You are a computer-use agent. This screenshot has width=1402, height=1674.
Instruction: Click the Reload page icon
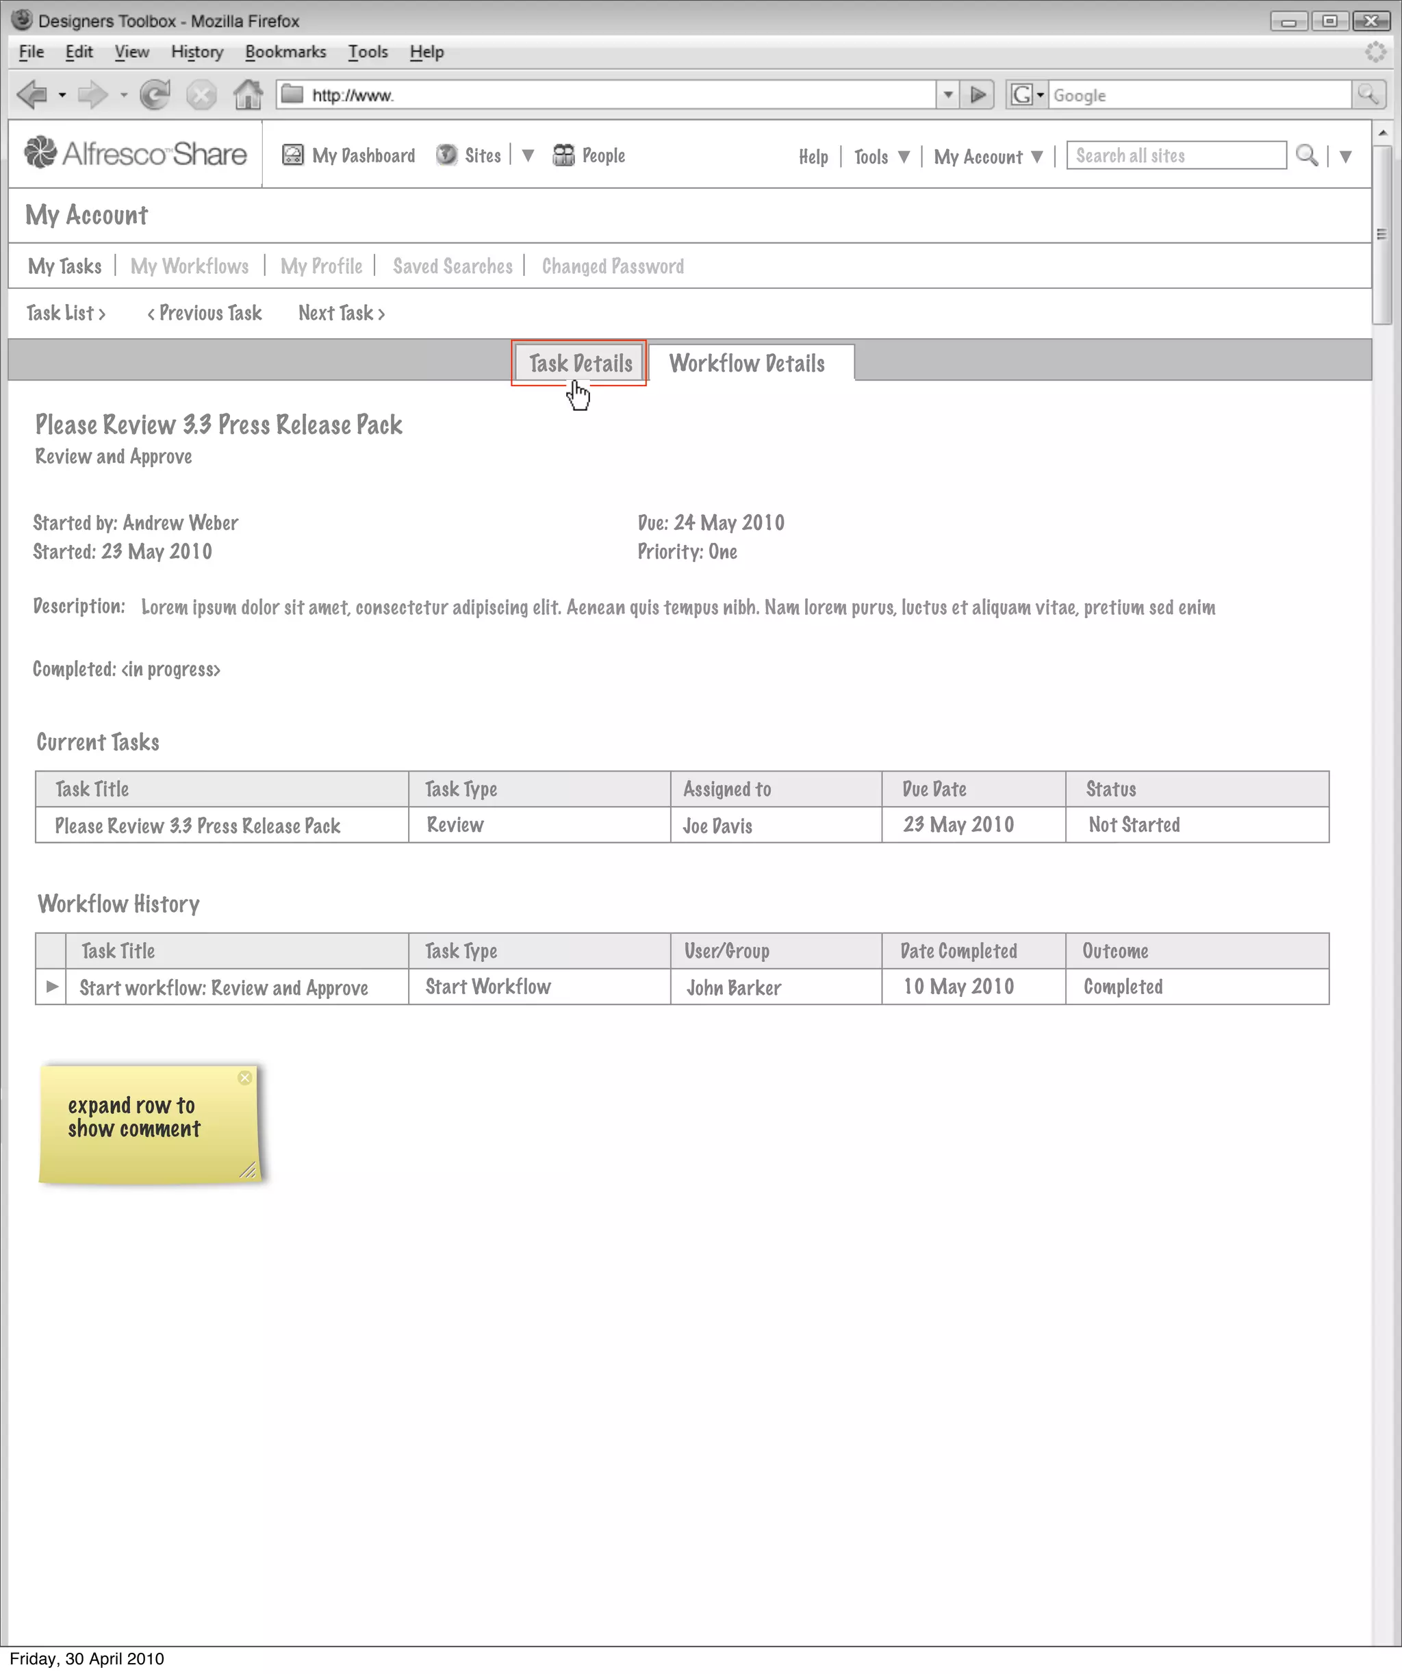(155, 95)
